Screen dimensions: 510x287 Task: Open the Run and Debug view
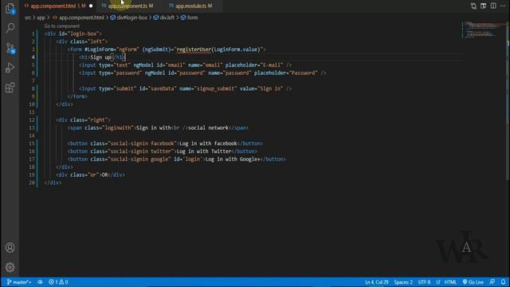[x=10, y=68]
